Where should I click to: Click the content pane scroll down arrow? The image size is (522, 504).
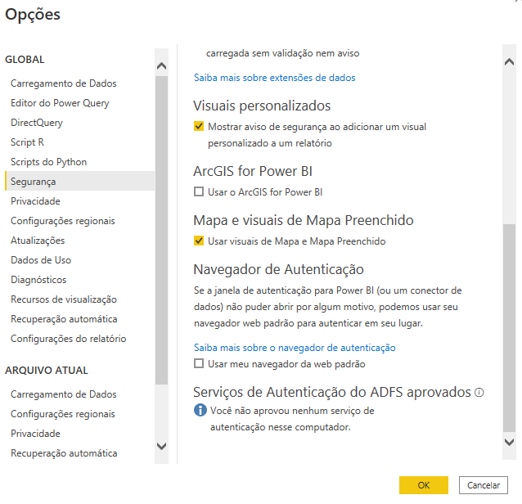(x=509, y=442)
